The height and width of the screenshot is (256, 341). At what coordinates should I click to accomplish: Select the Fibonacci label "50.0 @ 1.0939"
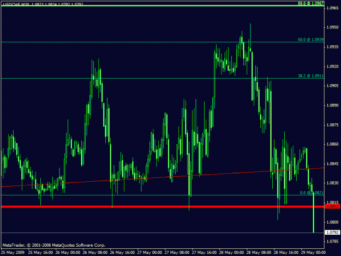pos(310,39)
